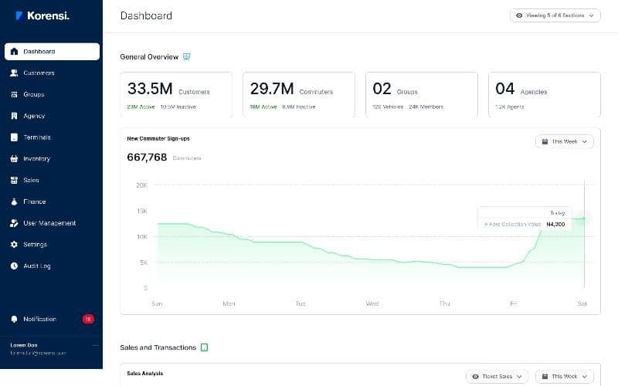Click the 120 Vehicles text in Groups card
This screenshot has height=386, width=618.
click(388, 107)
